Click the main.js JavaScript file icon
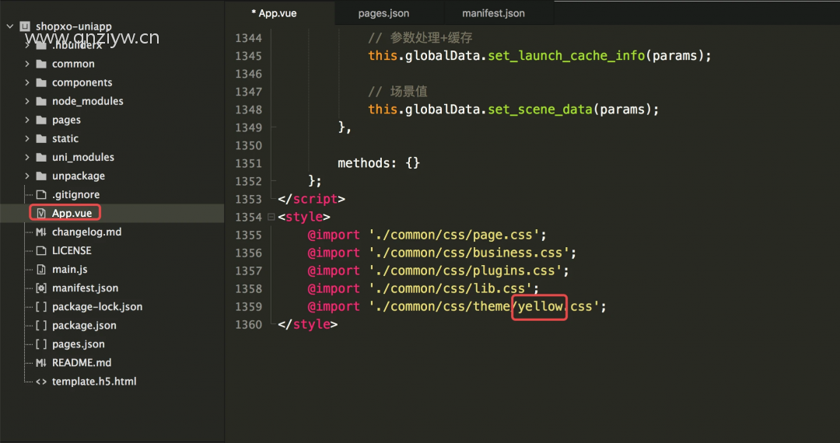Image resolution: width=840 pixels, height=443 pixels. (41, 270)
